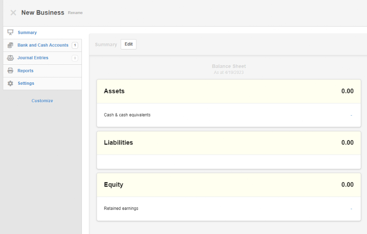Click the Customize link below sidebar
The width and height of the screenshot is (367, 234).
42,101
